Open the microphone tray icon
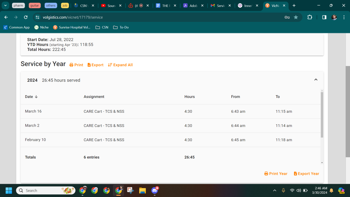 [284, 190]
